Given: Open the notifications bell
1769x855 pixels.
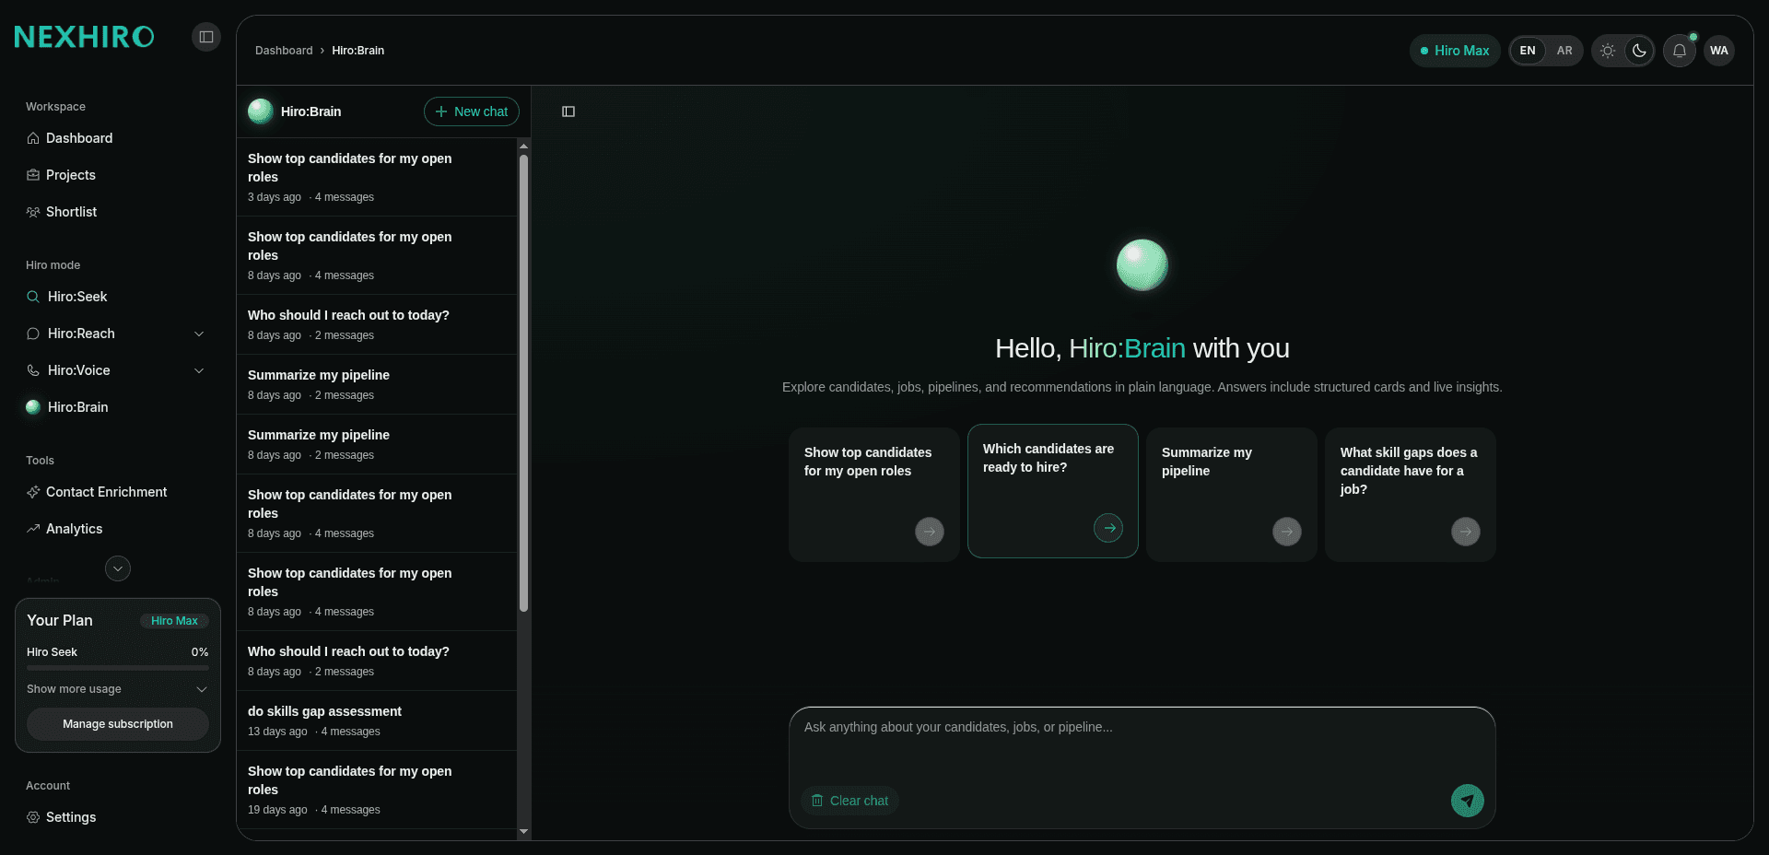Looking at the screenshot, I should (x=1680, y=51).
